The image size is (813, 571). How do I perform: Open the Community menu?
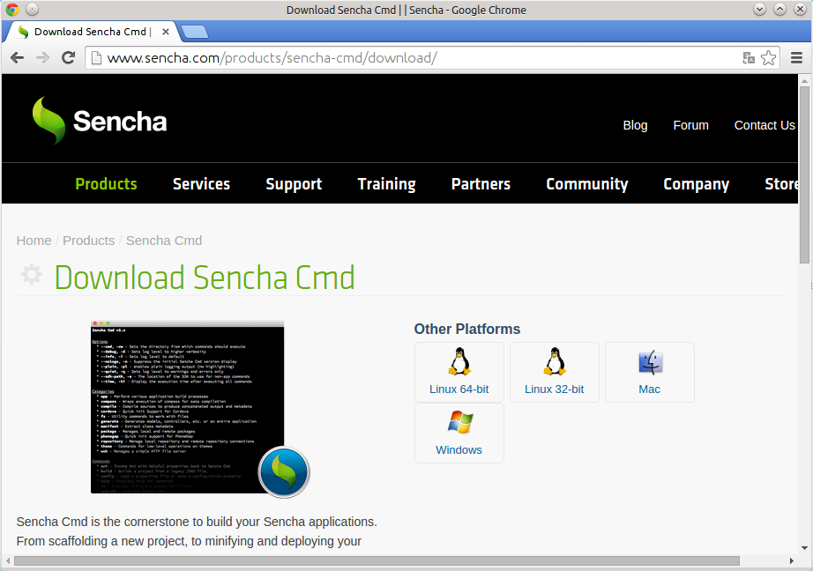(x=586, y=183)
